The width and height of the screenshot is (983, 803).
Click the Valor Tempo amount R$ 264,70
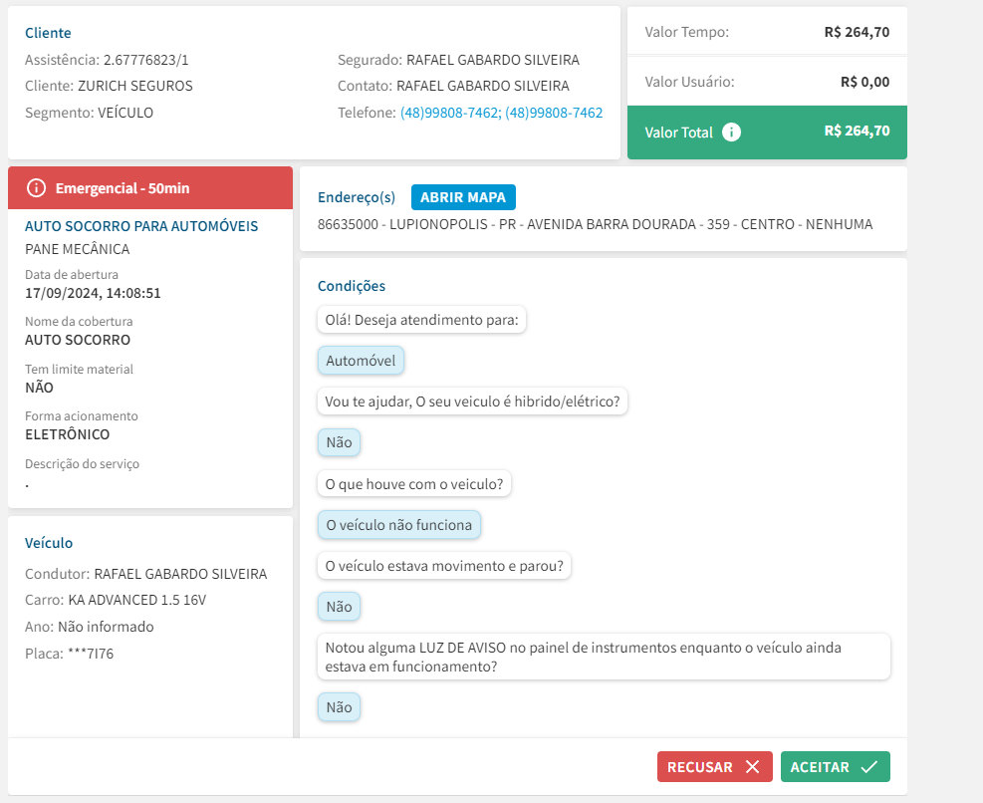(857, 32)
